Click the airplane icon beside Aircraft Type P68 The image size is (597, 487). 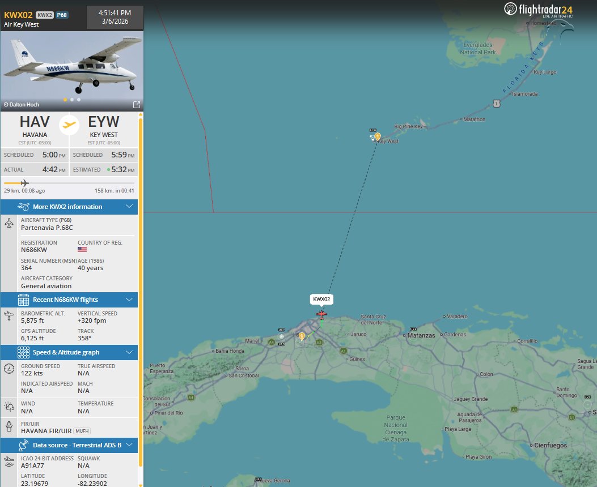(x=9, y=223)
